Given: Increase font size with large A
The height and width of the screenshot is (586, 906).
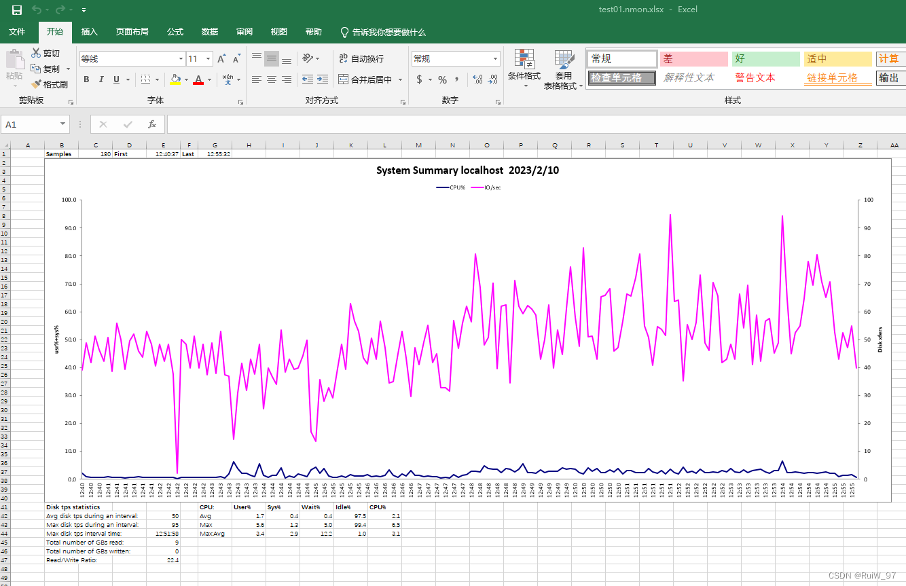Looking at the screenshot, I should [221, 59].
